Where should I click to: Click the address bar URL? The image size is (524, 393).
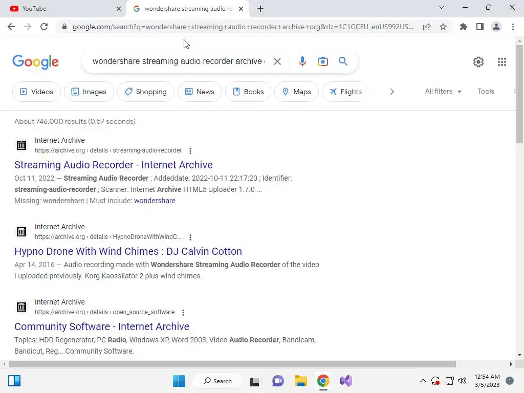[x=243, y=27]
